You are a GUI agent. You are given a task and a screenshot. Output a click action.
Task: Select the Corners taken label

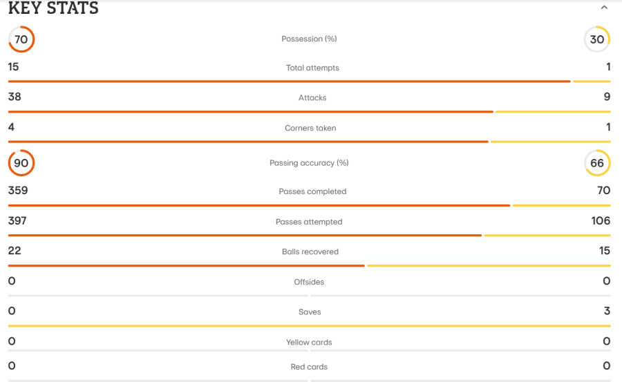click(310, 128)
